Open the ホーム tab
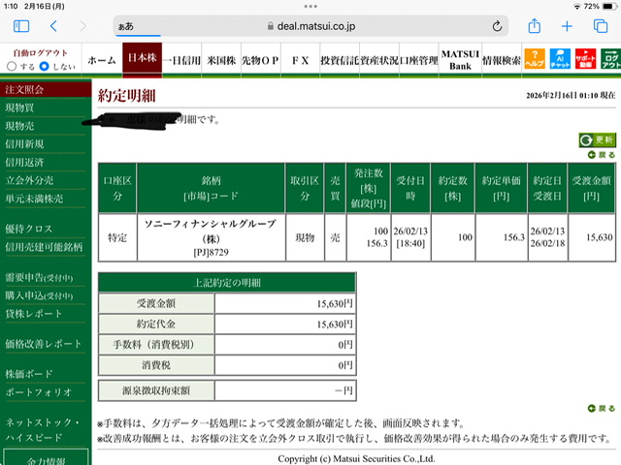This screenshot has height=465, width=621. click(102, 60)
